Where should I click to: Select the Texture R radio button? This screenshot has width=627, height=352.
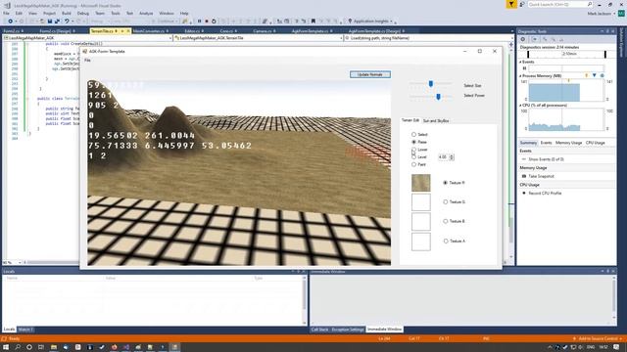click(x=445, y=183)
